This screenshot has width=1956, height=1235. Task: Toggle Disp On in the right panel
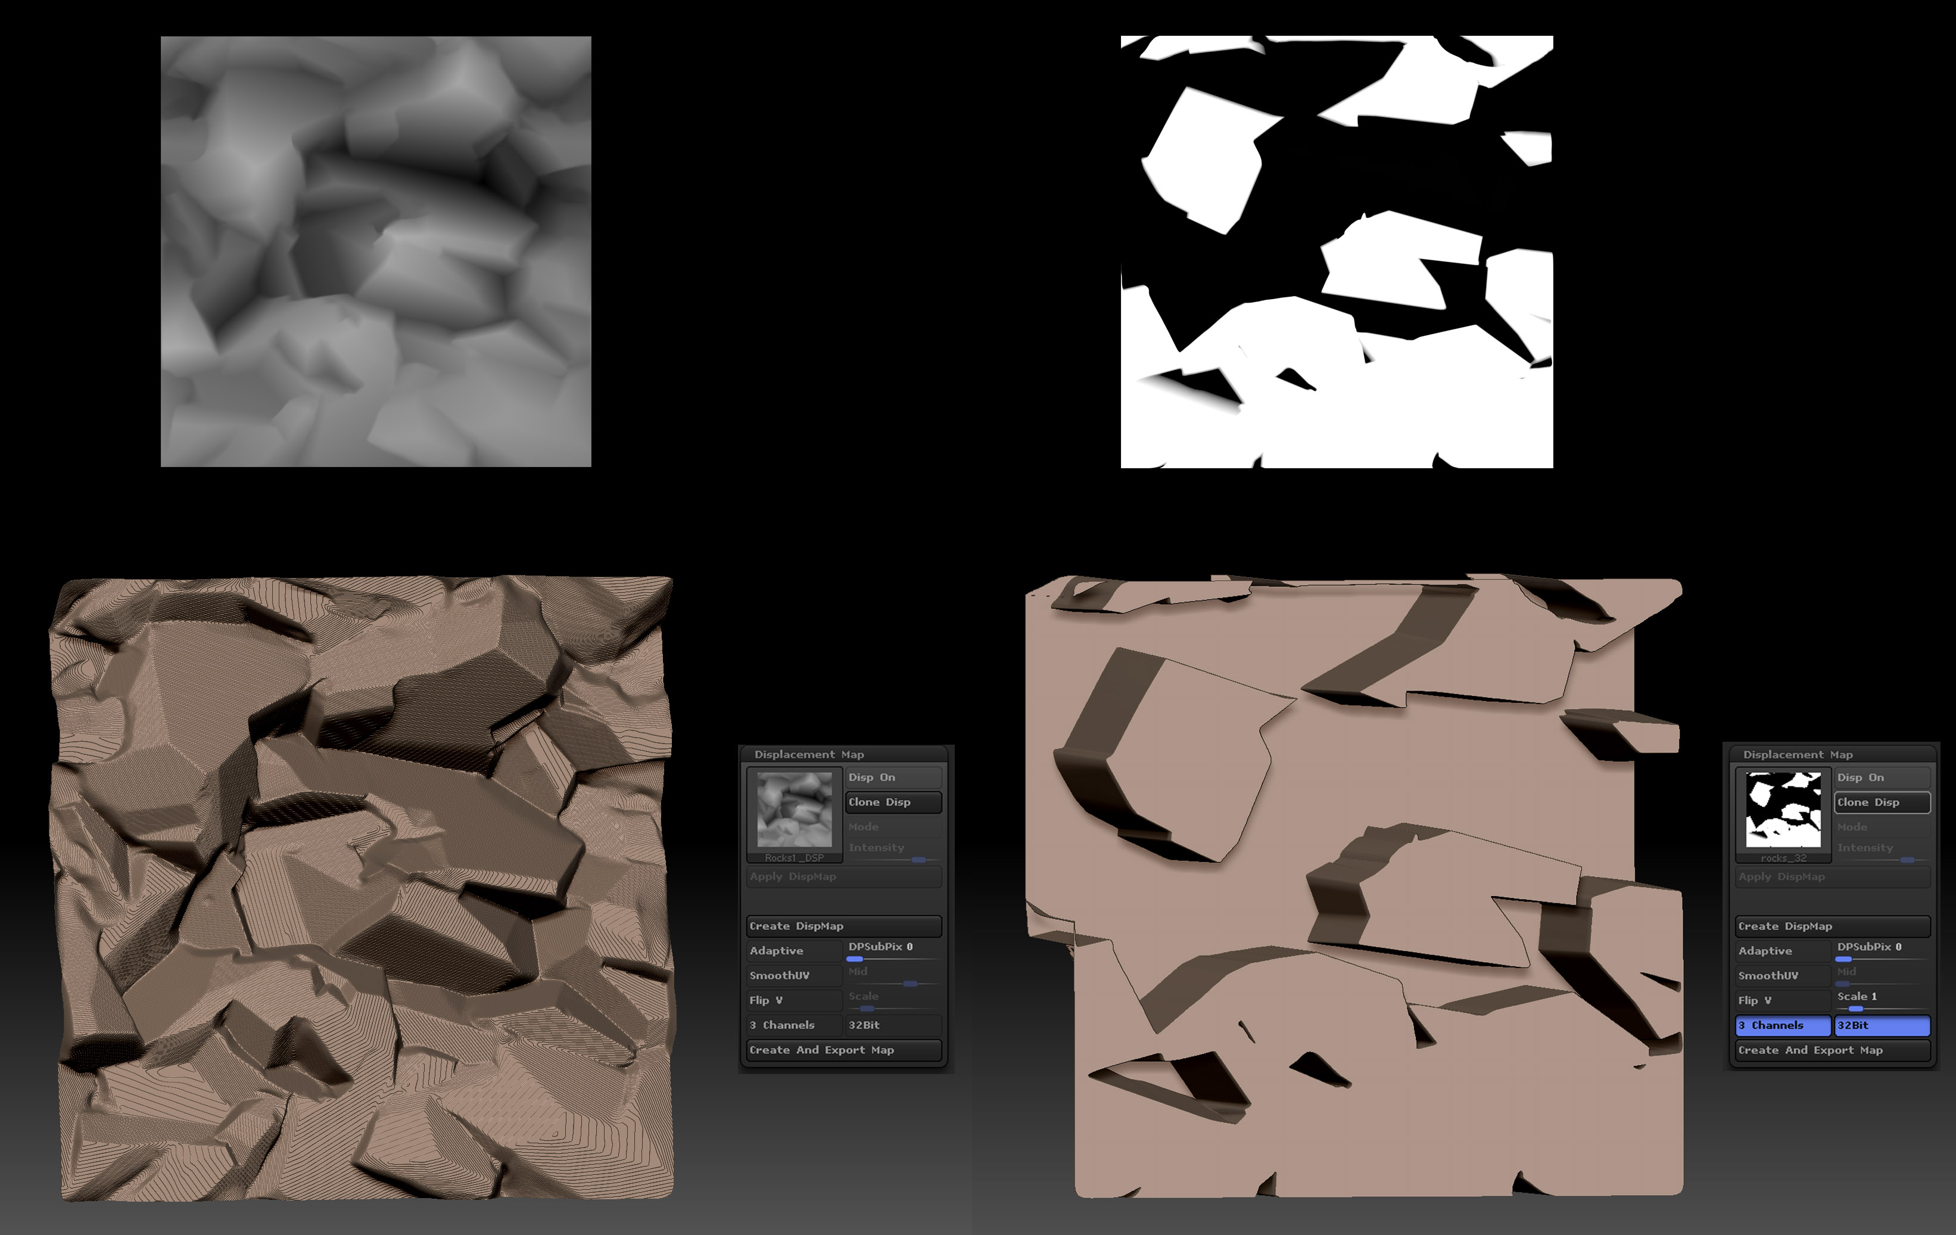tap(1882, 777)
